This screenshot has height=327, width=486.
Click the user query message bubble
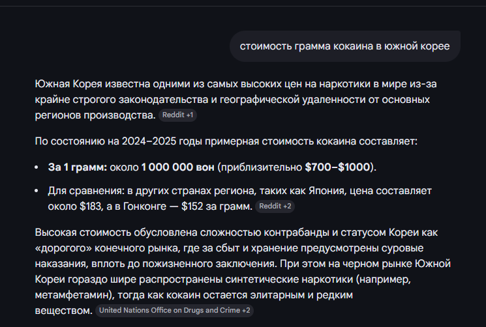(x=344, y=46)
